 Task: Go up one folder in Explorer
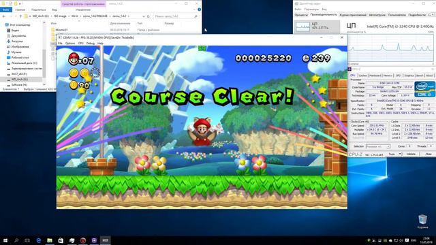(x=20, y=16)
